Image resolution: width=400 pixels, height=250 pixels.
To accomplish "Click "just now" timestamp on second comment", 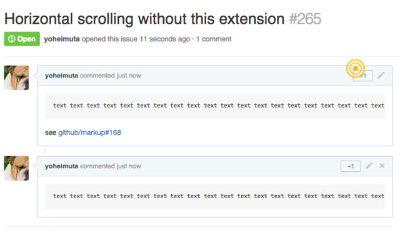I will pos(127,166).
